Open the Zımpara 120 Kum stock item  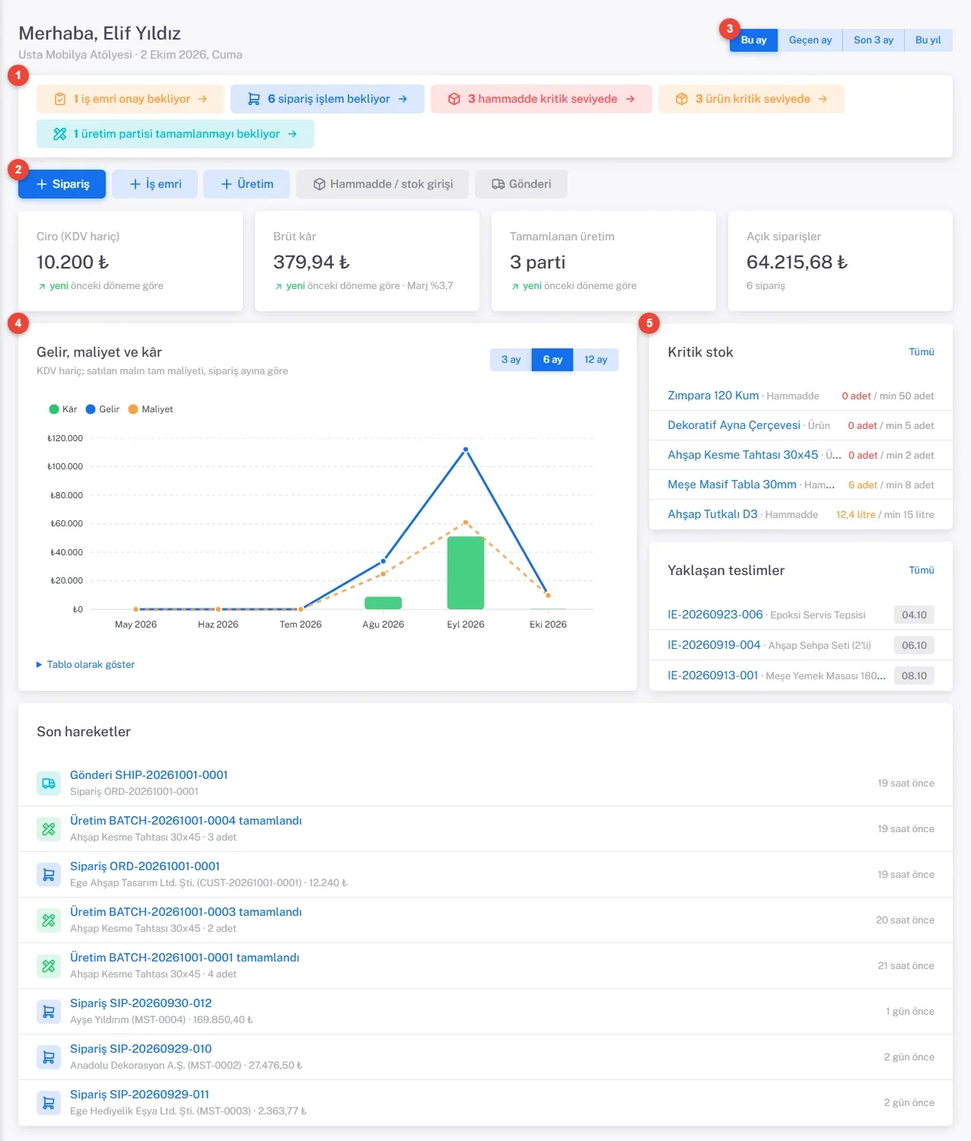click(x=713, y=396)
